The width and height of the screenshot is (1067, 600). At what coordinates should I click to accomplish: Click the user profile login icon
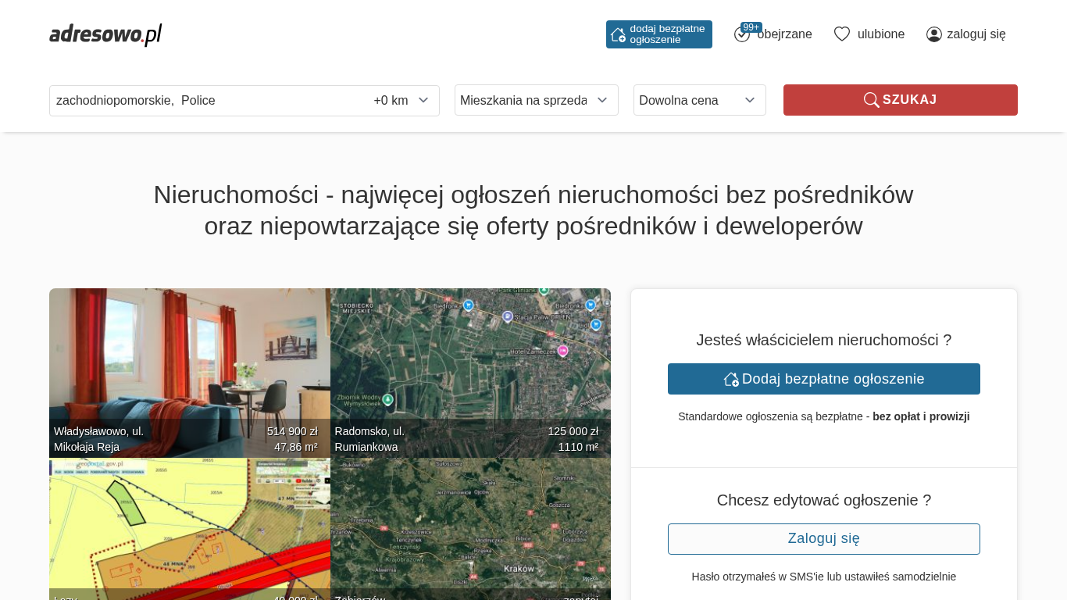point(933,34)
